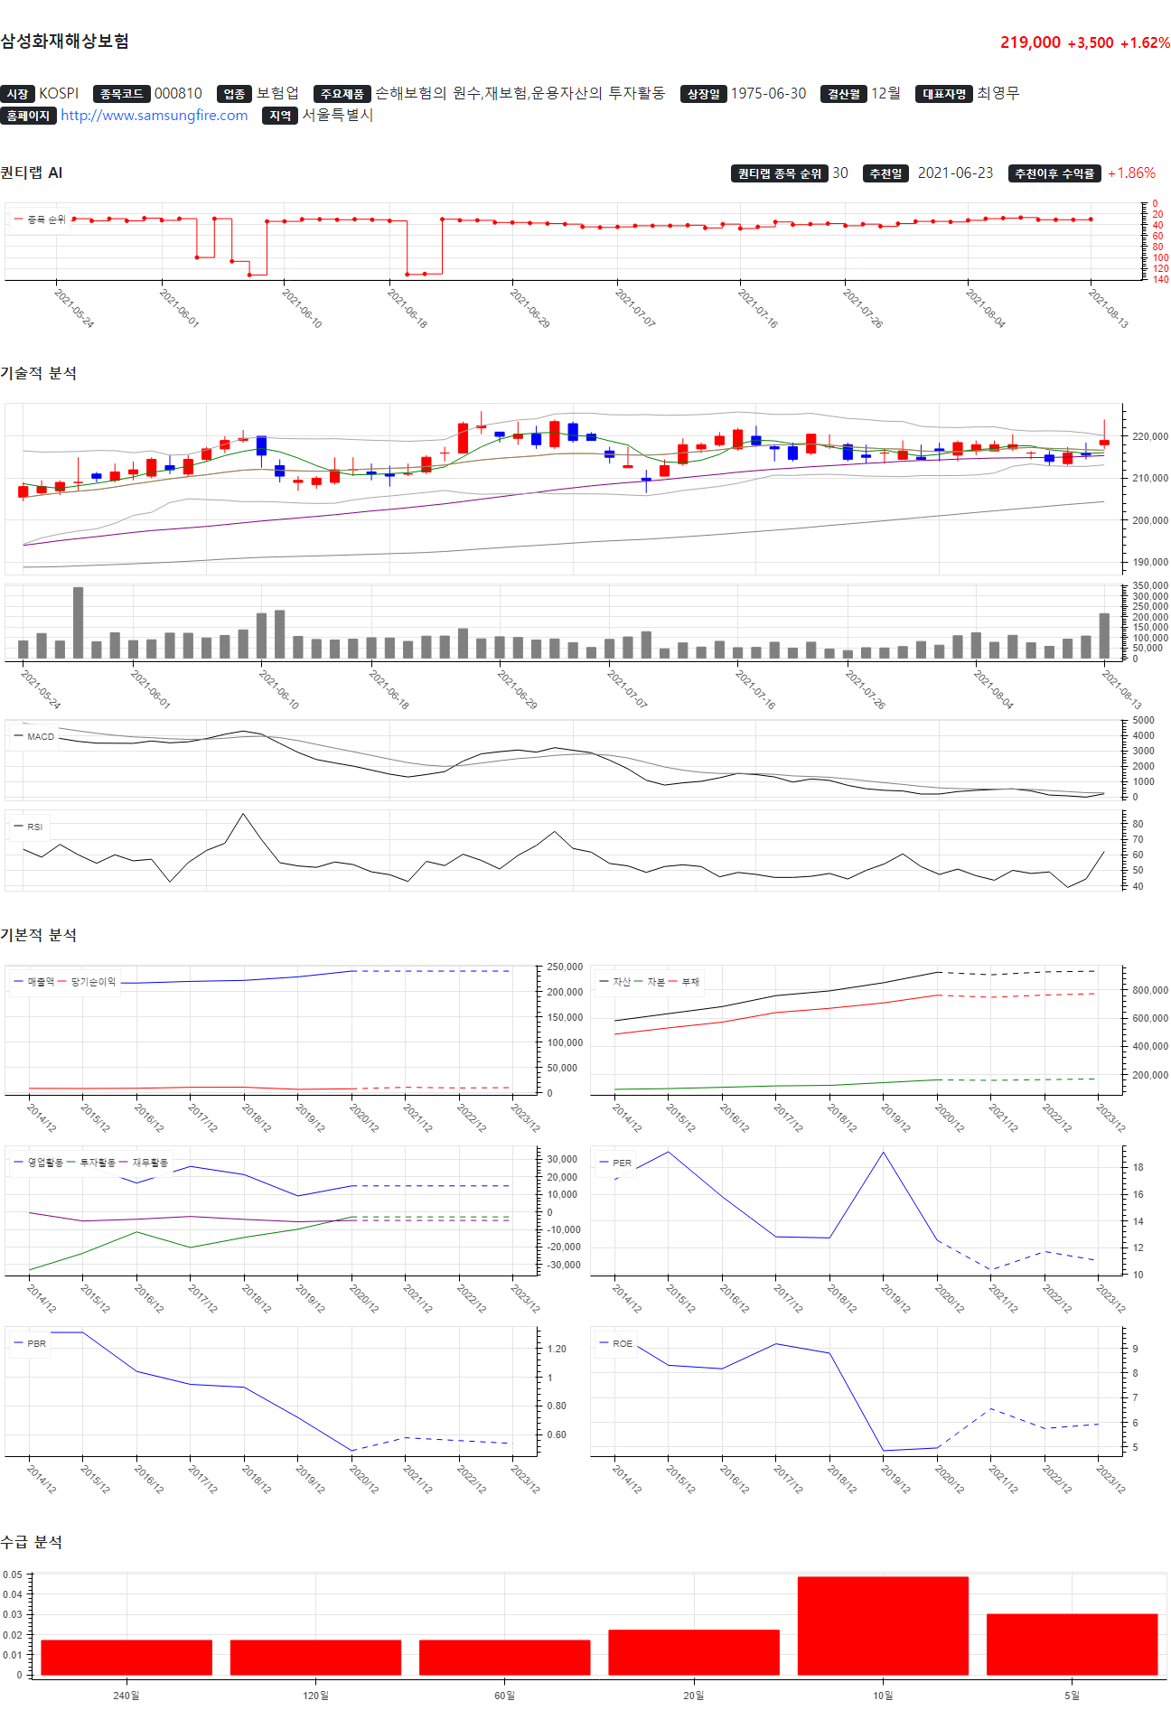Click the 결산월 label badge
This screenshot has width=1171, height=1710.
[844, 94]
